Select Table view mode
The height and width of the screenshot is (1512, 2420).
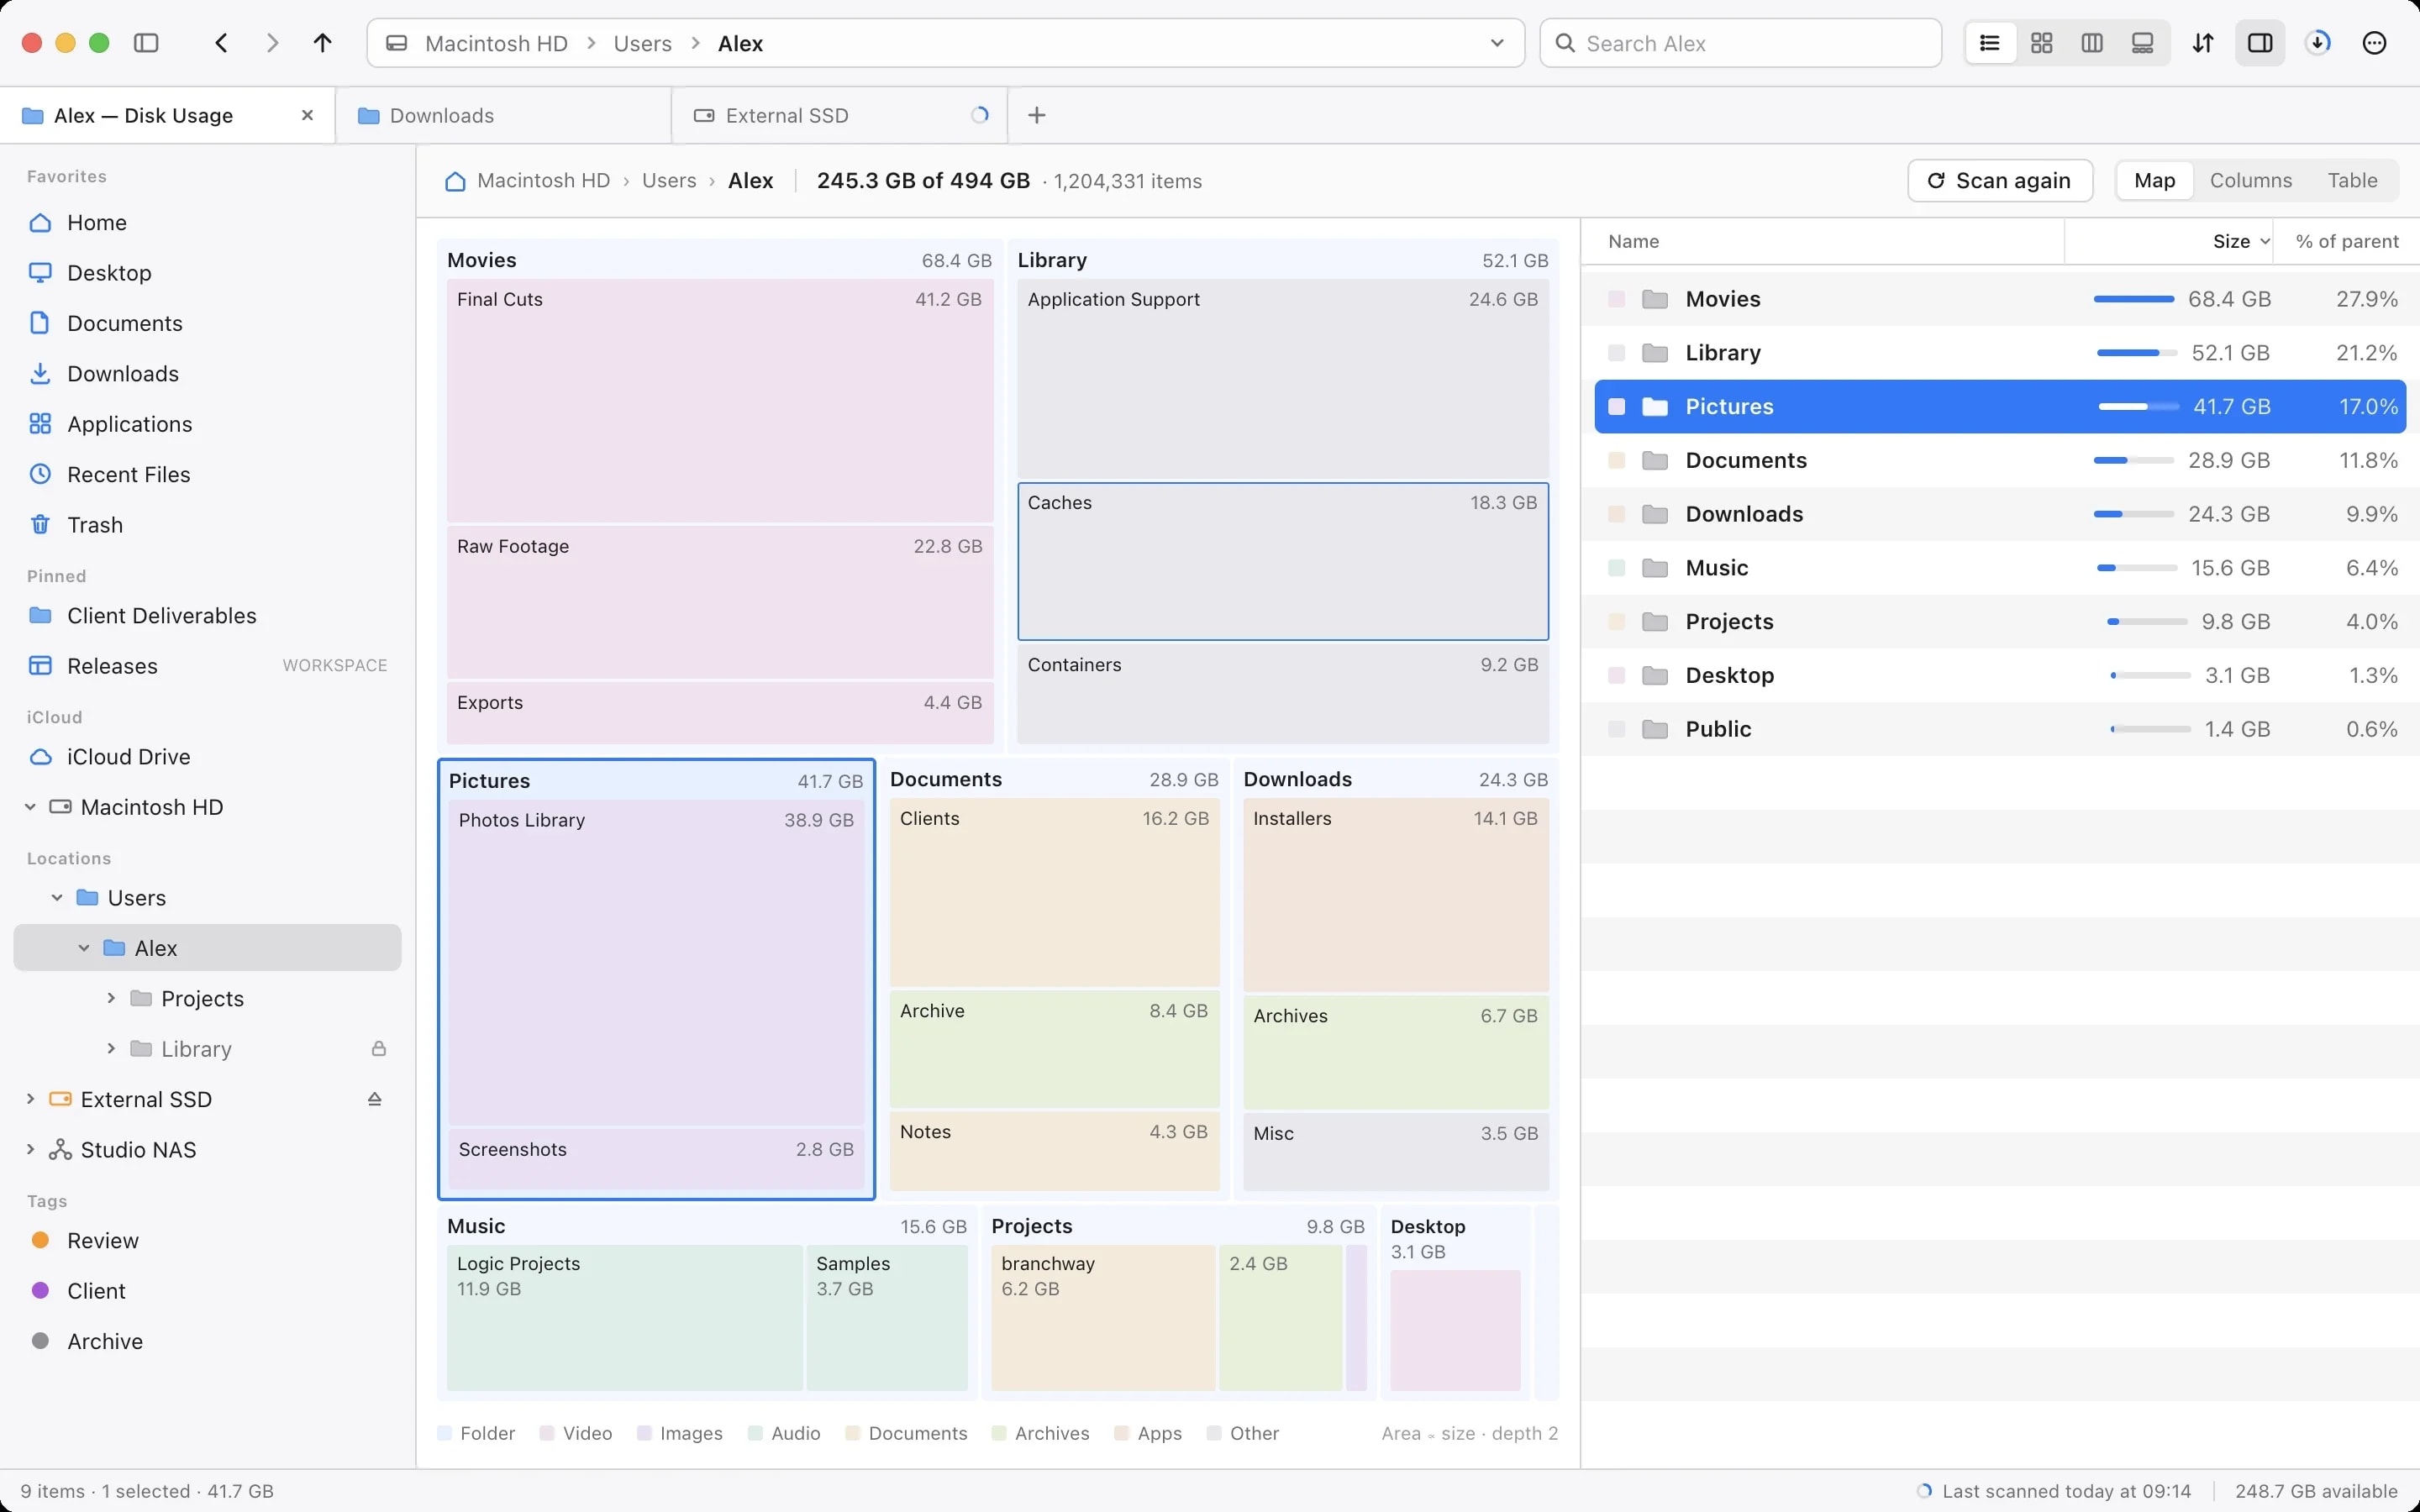pyautogui.click(x=2352, y=181)
